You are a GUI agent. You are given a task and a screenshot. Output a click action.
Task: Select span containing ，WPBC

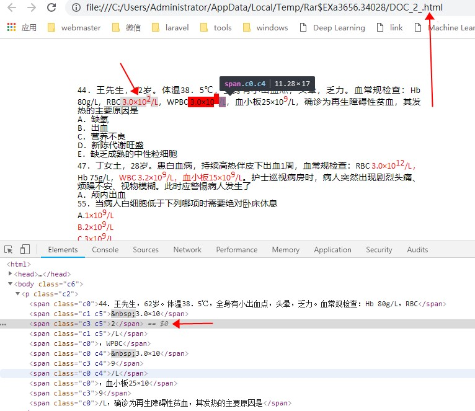(90, 343)
